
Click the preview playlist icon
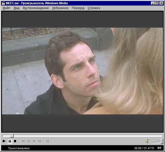(x=48, y=141)
